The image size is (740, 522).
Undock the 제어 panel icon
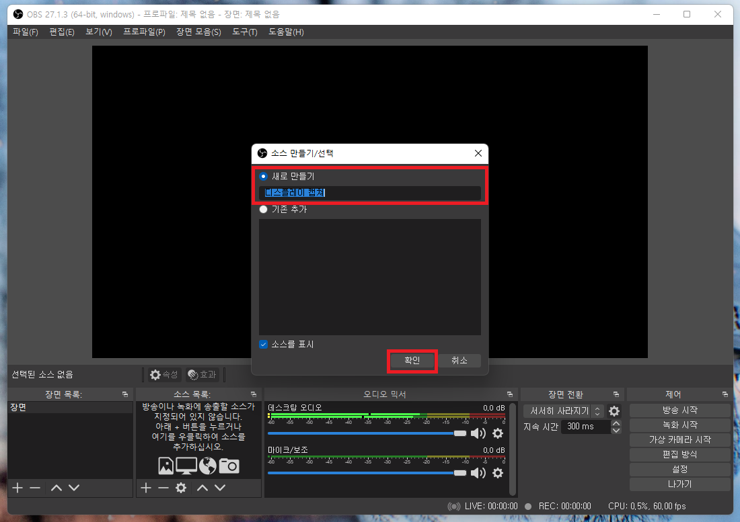[725, 394]
